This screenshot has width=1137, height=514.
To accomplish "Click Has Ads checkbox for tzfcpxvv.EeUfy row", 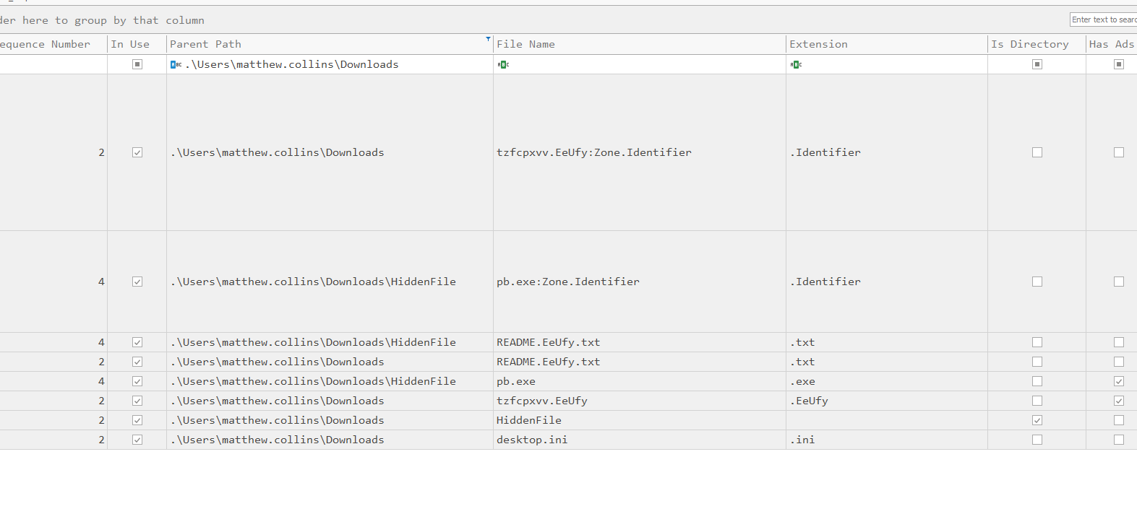I will (1119, 401).
